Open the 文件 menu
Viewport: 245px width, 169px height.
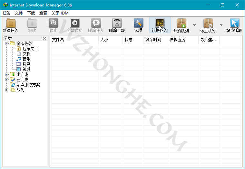coord(19,13)
